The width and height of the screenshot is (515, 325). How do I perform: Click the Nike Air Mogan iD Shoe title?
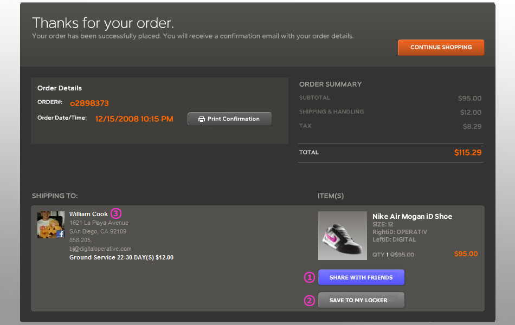(x=412, y=216)
